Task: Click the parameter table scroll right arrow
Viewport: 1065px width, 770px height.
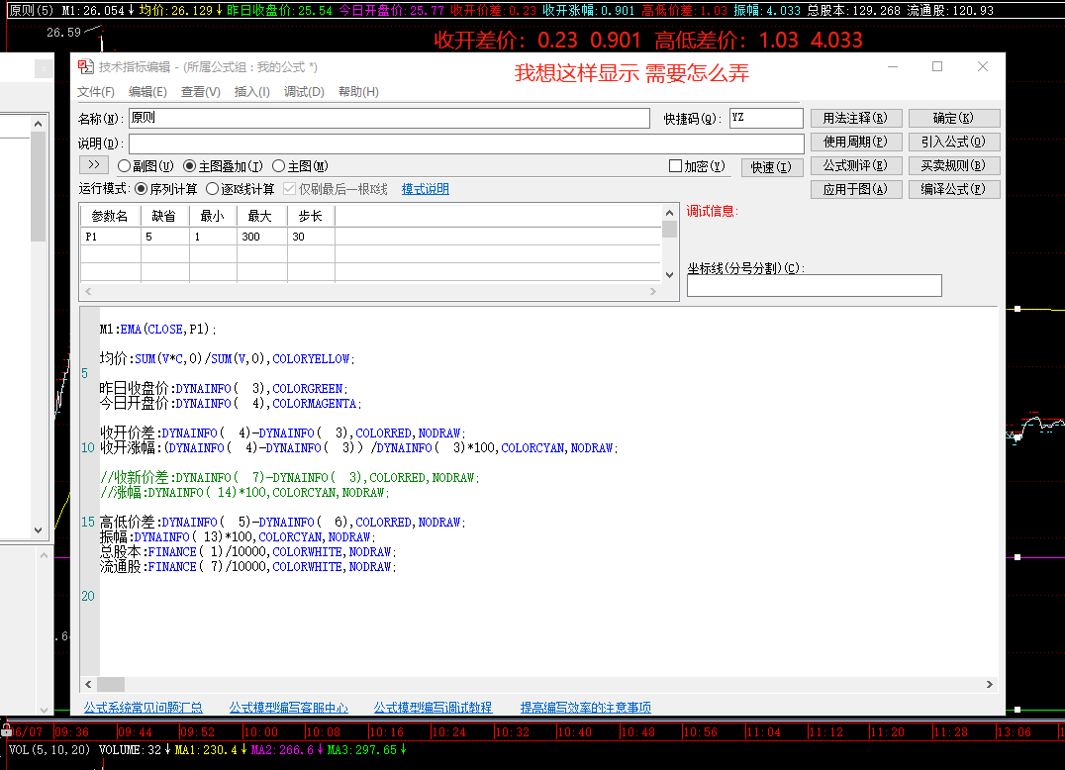Action: click(652, 291)
